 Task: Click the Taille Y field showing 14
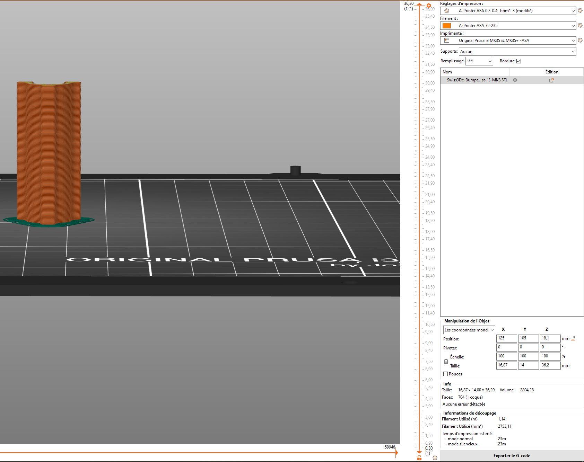529,365
